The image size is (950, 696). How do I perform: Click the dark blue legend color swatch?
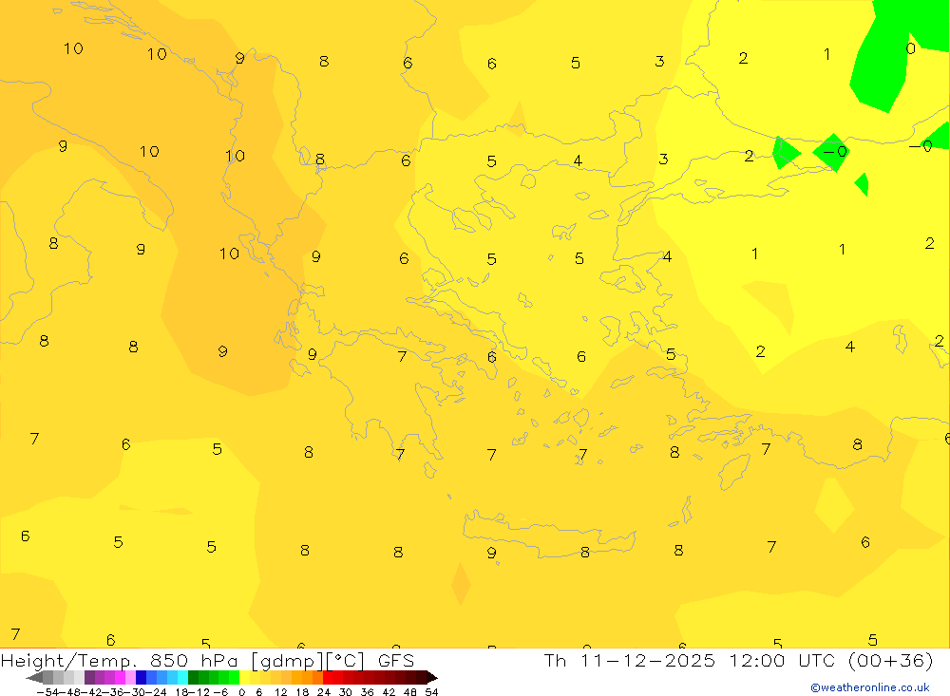coord(141,677)
